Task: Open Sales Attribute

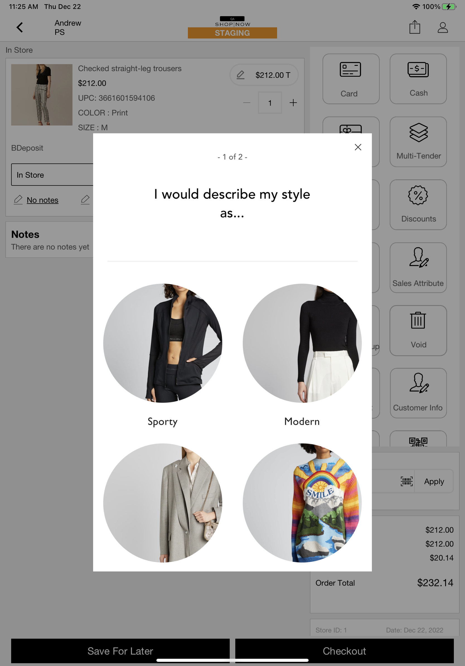Action: pos(418,267)
